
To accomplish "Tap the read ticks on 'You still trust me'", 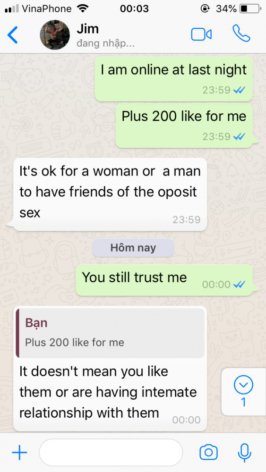I will (x=240, y=284).
